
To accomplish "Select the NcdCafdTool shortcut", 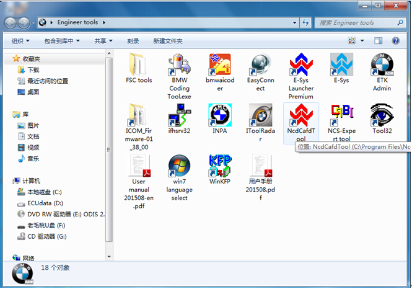I will tap(301, 123).
